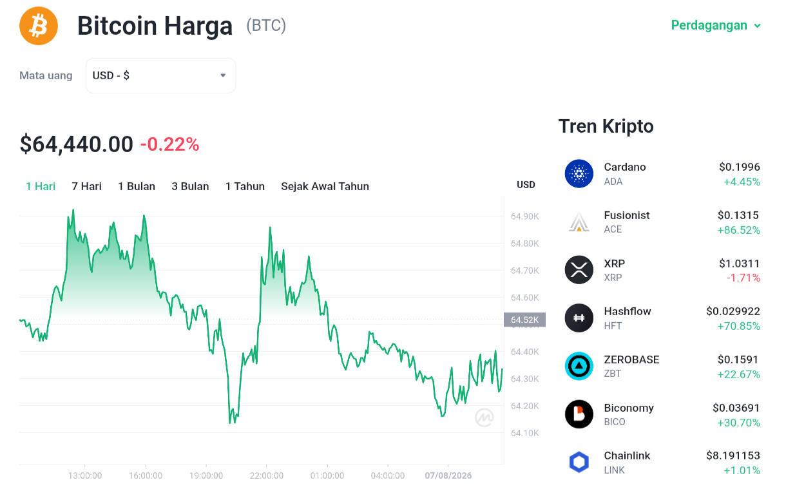Click the currency dropdown arrow
The image size is (786, 489).
pos(223,75)
